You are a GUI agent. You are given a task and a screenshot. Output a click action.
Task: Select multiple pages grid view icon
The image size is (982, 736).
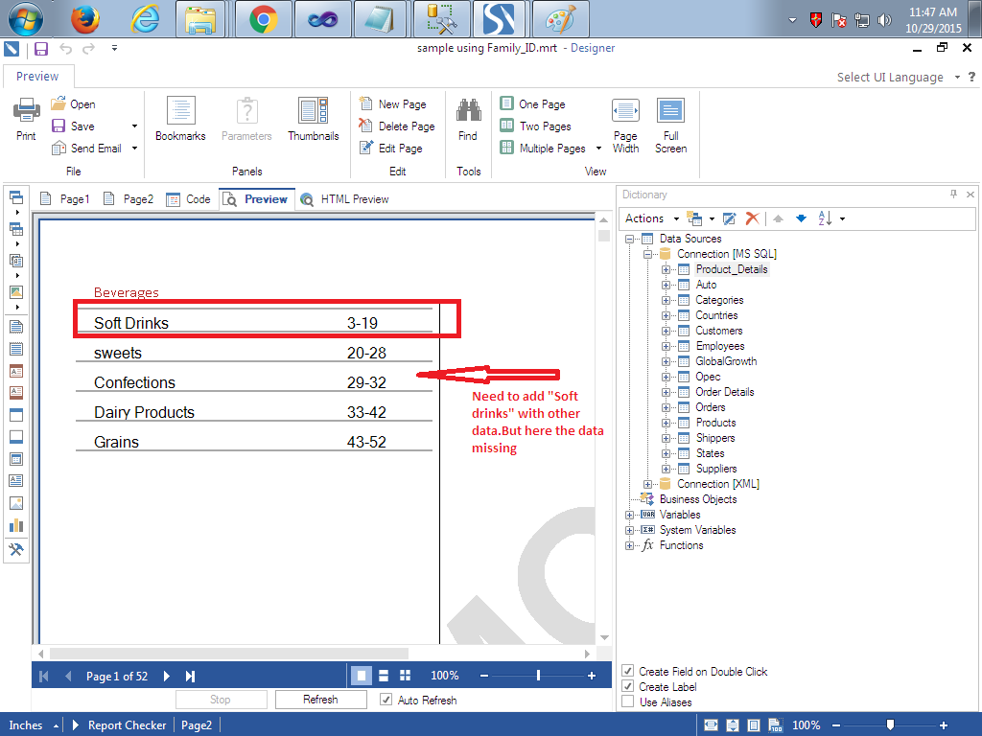[406, 676]
